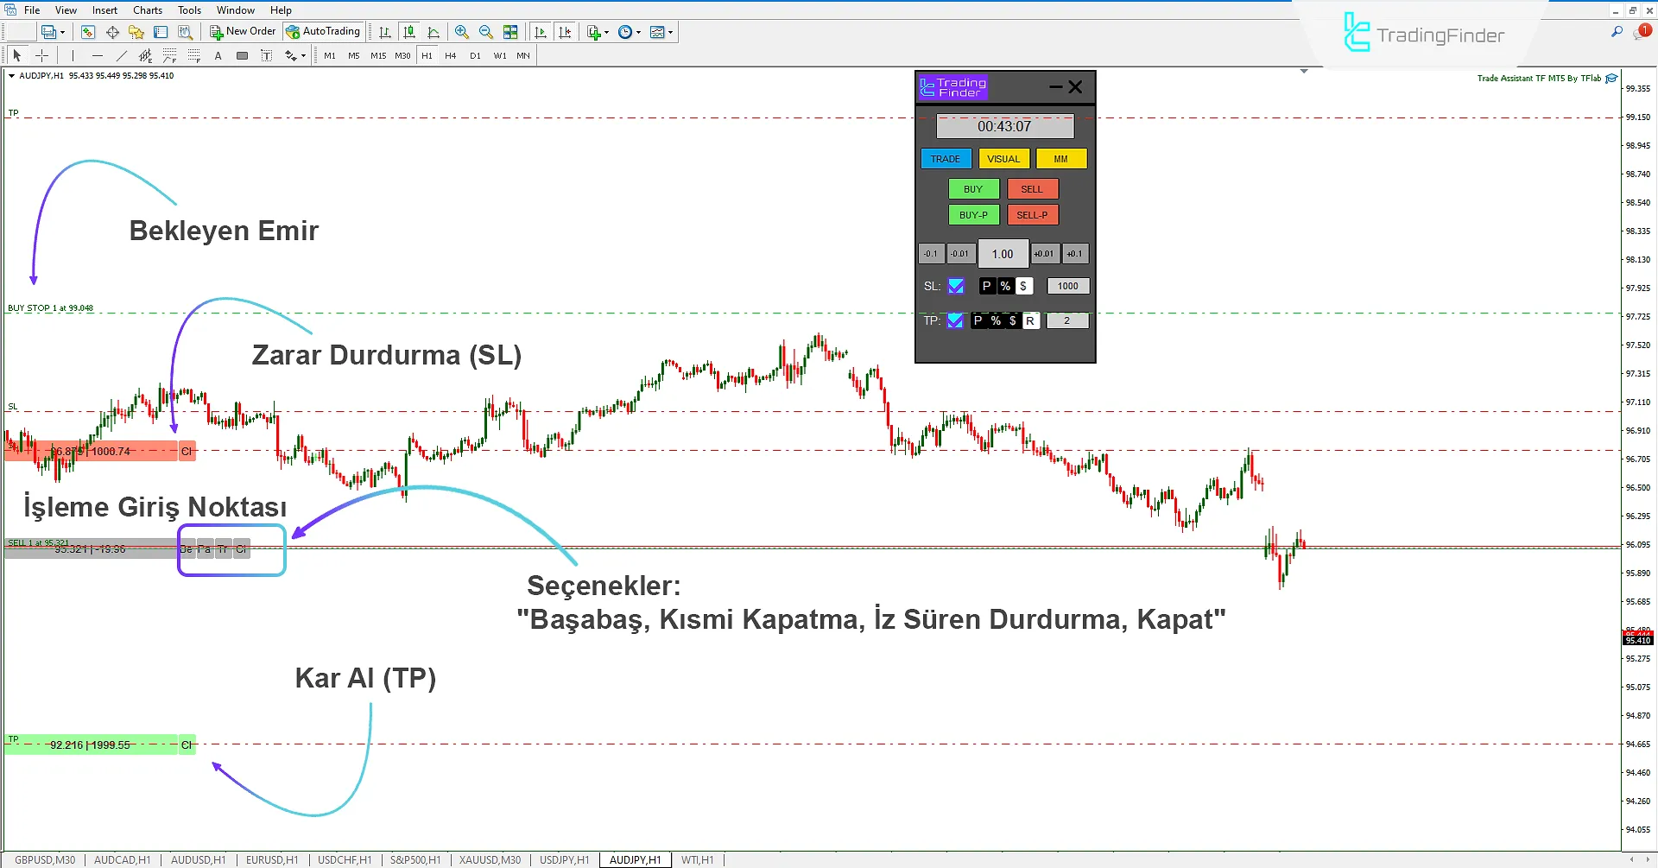This screenshot has width=1658, height=868.
Task: Increase lot size with the +0.1 stepper
Action: click(1074, 253)
